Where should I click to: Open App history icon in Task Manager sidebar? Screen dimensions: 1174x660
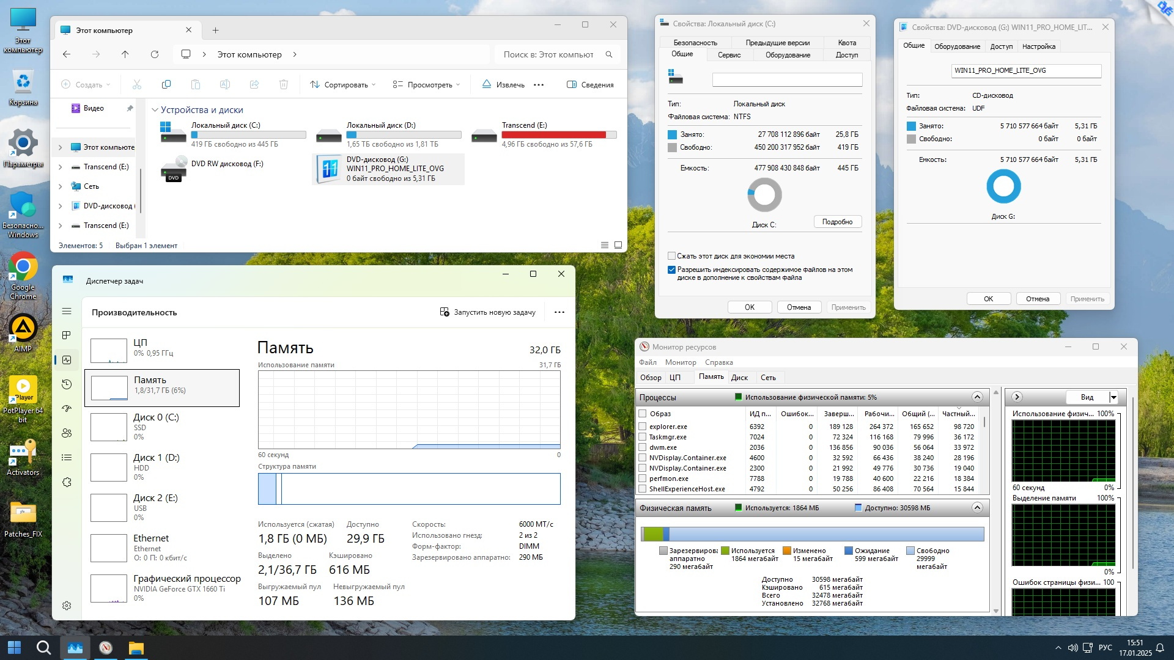coord(67,384)
